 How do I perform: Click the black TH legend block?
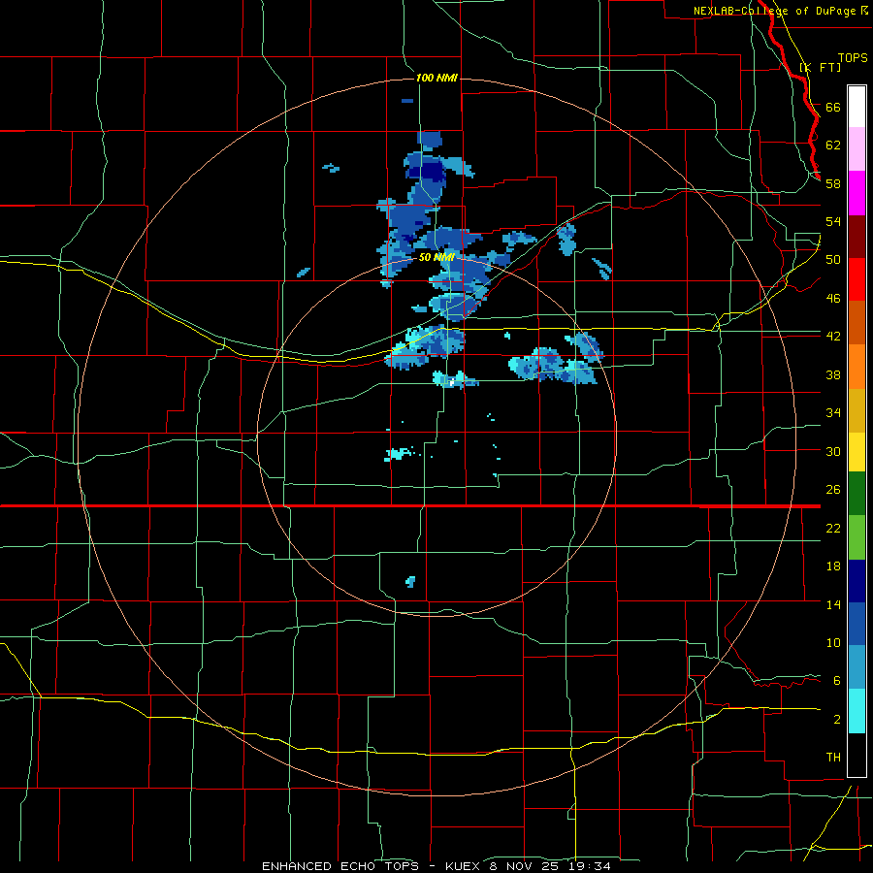coord(857,755)
